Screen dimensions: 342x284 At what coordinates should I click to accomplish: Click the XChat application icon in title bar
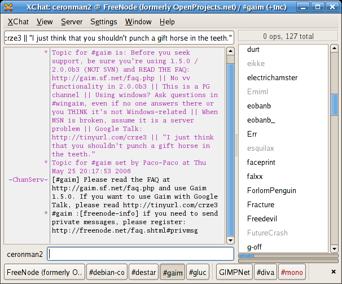click(x=8, y=7)
